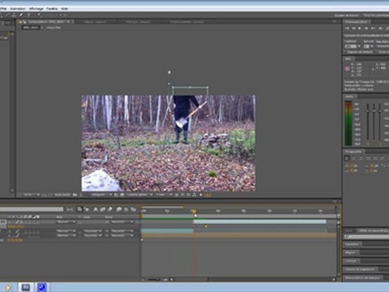Open the Fenêtre menu

click(x=52, y=9)
